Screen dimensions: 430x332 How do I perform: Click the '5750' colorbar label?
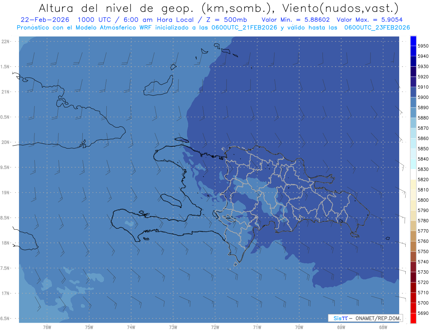pyautogui.click(x=423, y=251)
